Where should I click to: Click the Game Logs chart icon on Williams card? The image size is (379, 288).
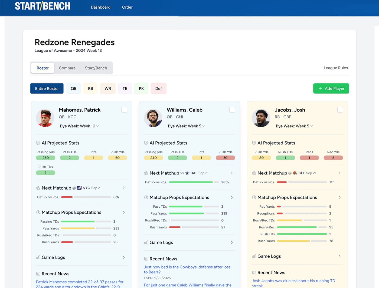pyautogui.click(x=146, y=243)
